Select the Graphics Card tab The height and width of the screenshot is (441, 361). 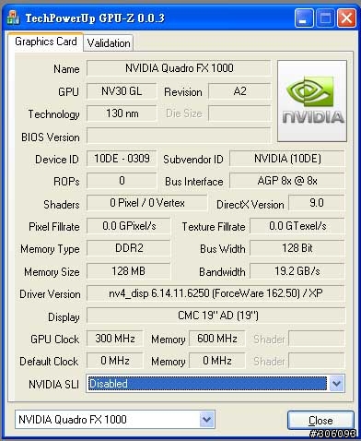pos(46,42)
